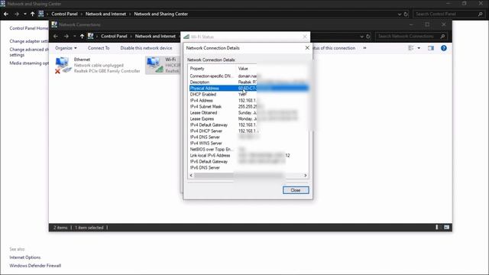Image resolution: width=489 pixels, height=275 pixels.
Task: Refresh the Network and Sharing Center address bar
Action: pyautogui.click(x=406, y=14)
